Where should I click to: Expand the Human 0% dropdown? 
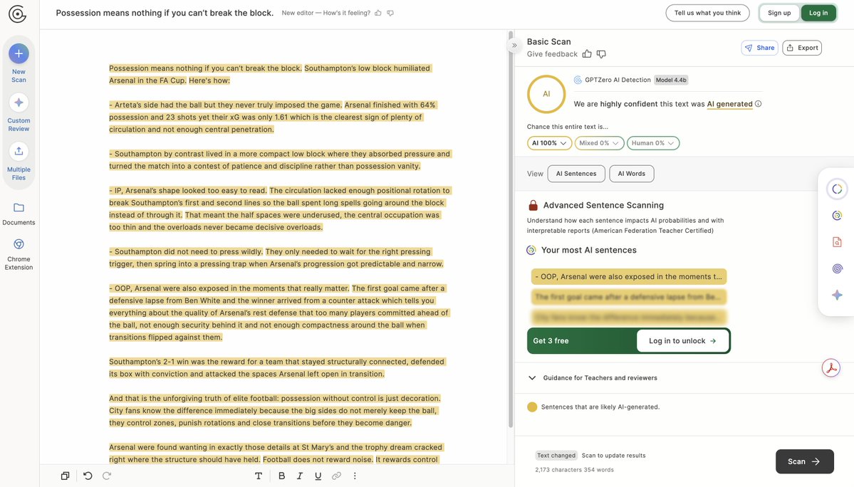653,143
